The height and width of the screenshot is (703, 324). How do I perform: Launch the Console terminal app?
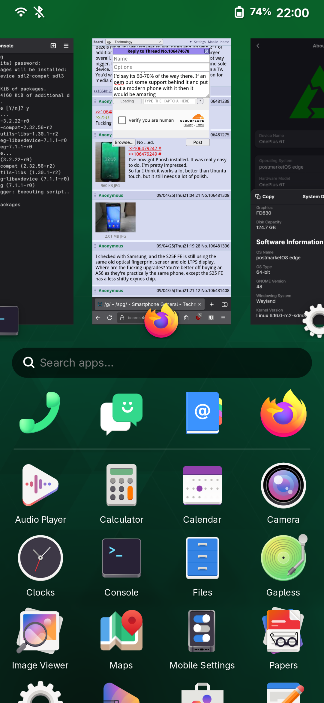click(121, 567)
